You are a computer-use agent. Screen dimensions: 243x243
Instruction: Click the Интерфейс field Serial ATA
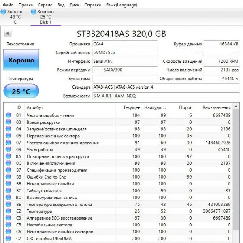[x=125, y=62]
